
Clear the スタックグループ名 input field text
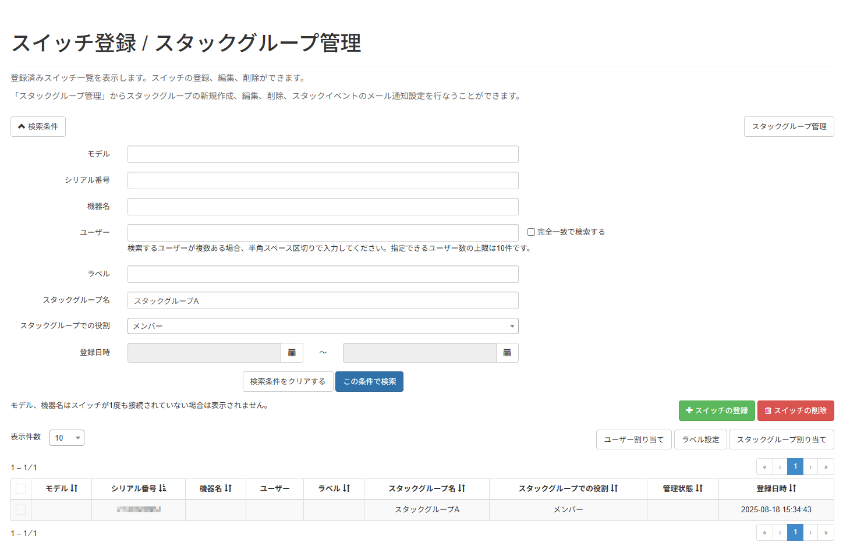[323, 300]
